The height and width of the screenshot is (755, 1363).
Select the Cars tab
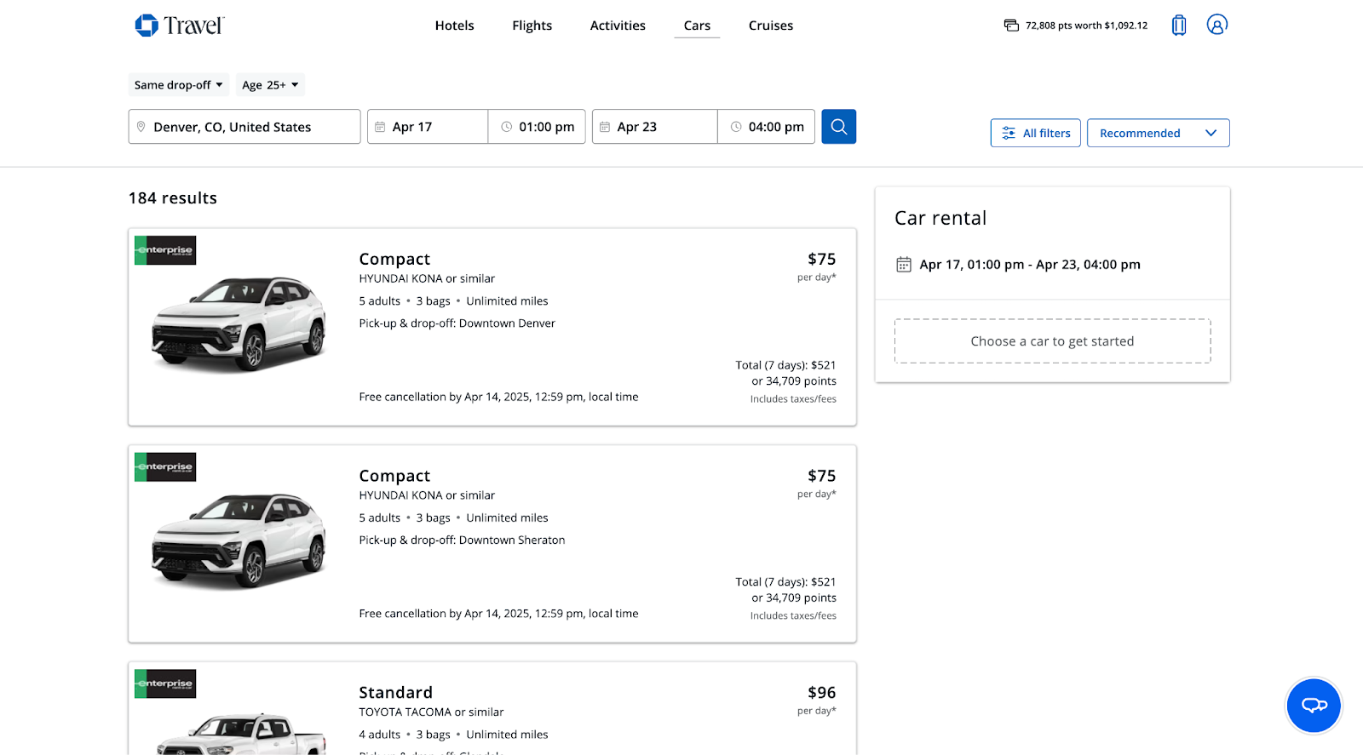coord(697,26)
